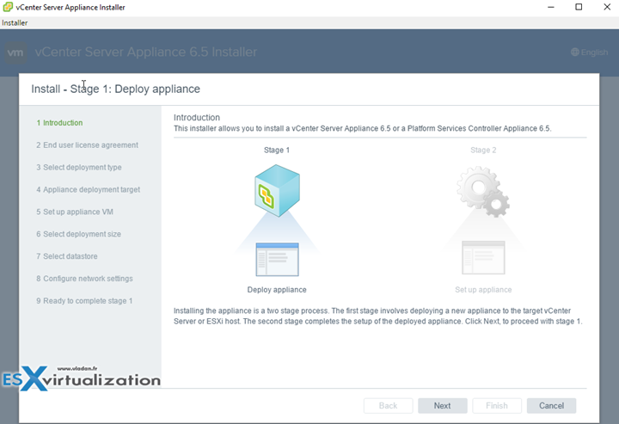Click the 'Introduction' heading in main panel

click(x=197, y=118)
